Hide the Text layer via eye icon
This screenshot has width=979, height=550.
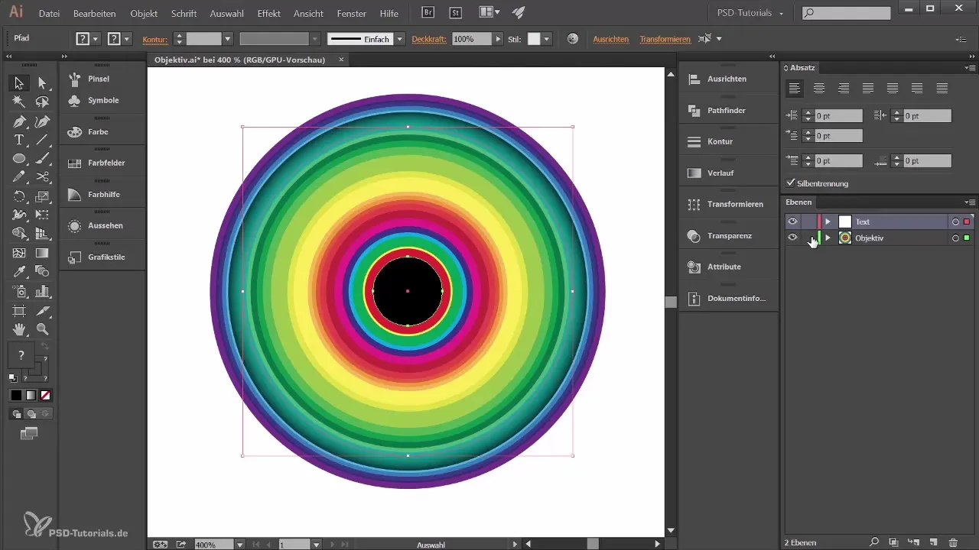pos(792,222)
